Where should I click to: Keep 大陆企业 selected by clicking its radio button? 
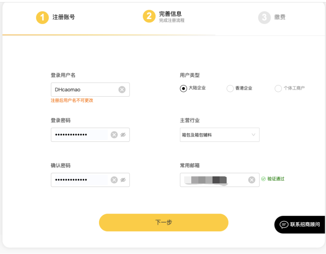(x=183, y=89)
